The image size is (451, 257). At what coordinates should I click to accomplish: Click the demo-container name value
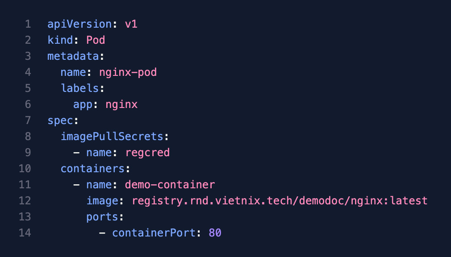170,185
